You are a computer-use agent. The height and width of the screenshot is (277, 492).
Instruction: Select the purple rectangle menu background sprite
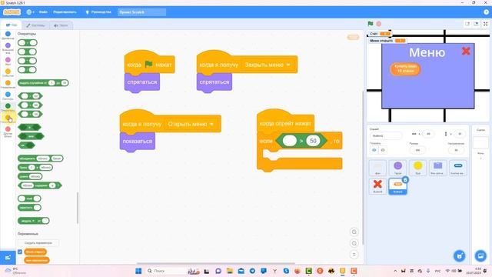[437, 168]
